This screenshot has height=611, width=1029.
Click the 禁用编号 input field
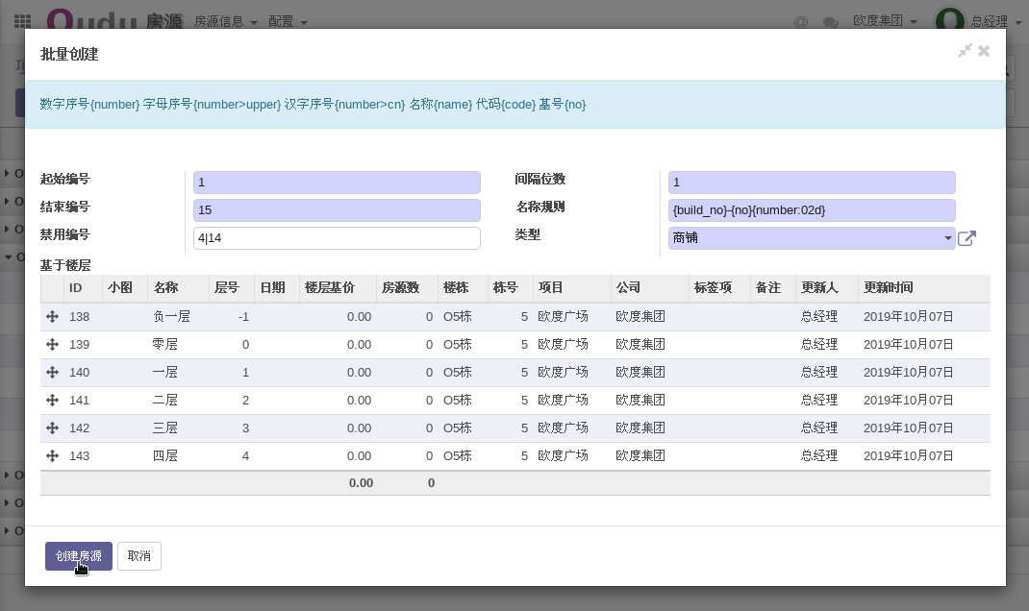coord(337,238)
